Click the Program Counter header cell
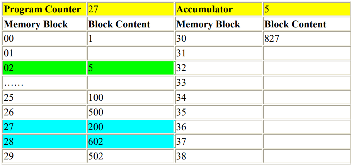The image size is (354, 166). (44, 9)
